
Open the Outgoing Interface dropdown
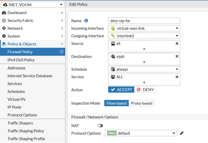(144, 36)
